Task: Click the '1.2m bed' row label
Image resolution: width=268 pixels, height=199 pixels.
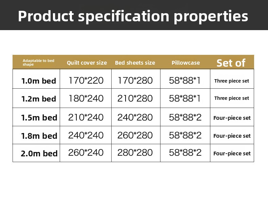Action: [39, 99]
